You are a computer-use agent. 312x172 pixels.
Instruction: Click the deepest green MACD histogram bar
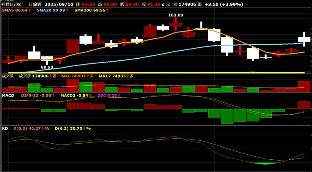pyautogui.click(x=227, y=116)
